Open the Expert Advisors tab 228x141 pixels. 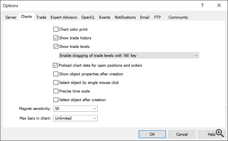pyautogui.click(x=64, y=17)
